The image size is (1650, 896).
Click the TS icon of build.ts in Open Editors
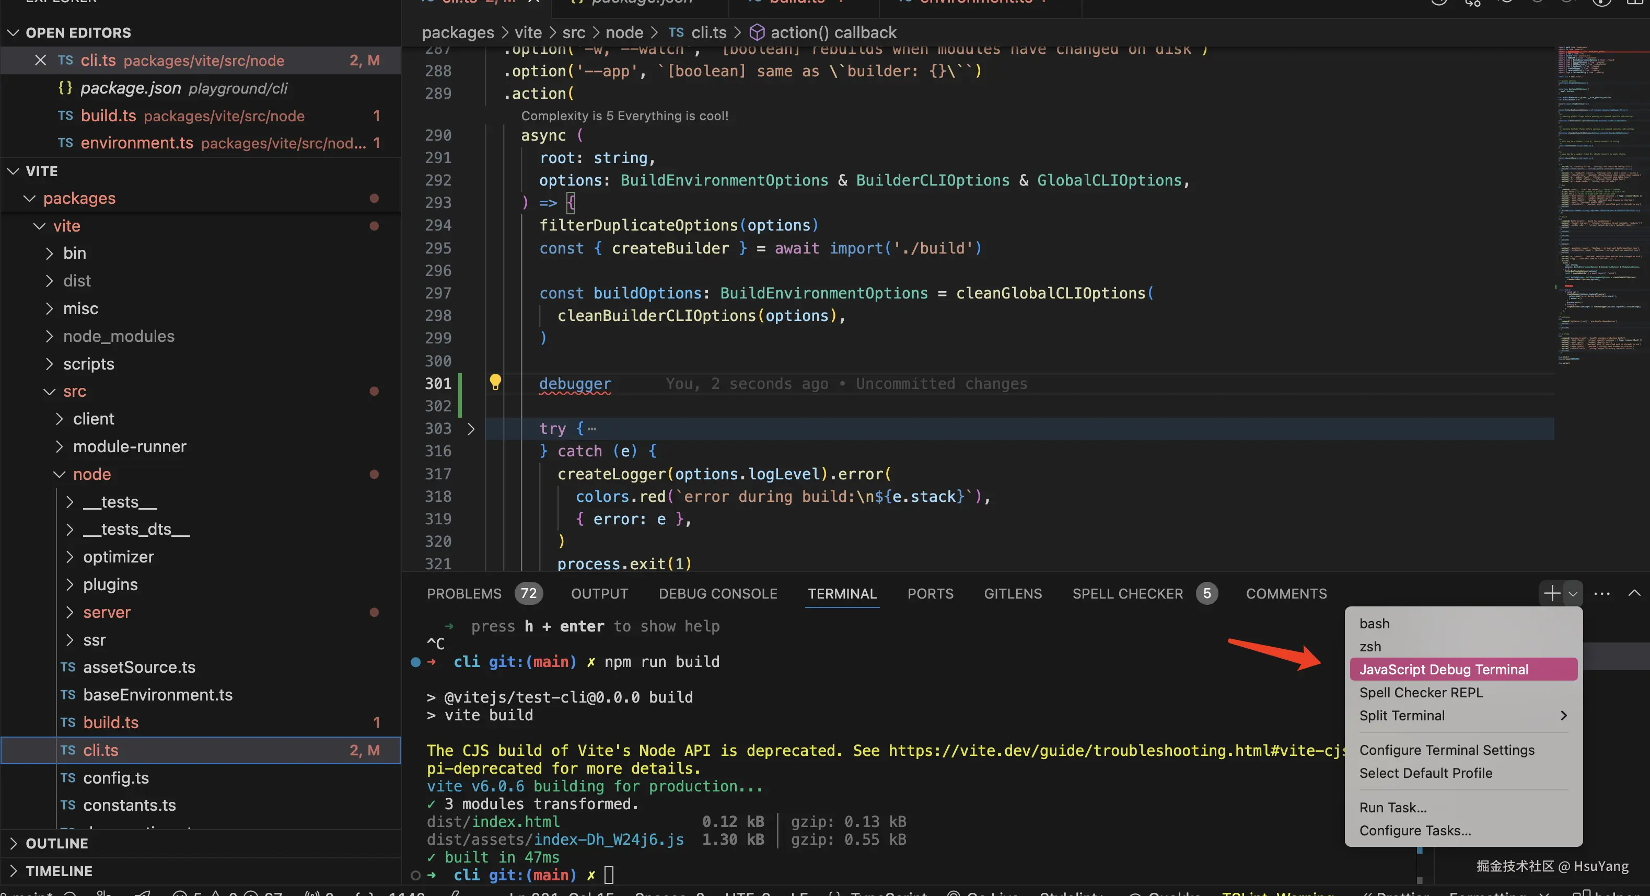click(65, 116)
